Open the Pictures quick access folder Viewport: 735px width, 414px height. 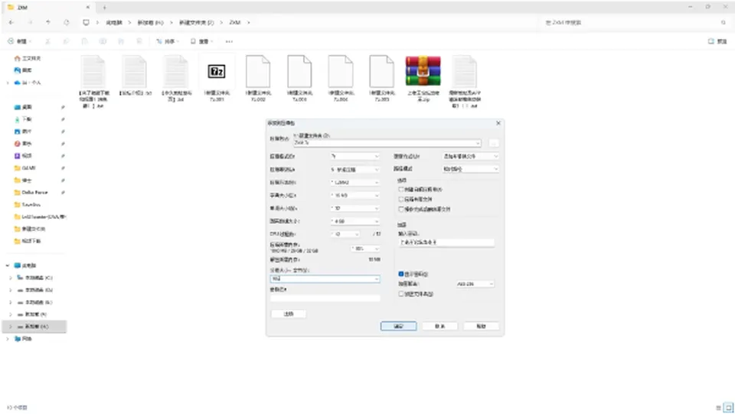pos(23,132)
